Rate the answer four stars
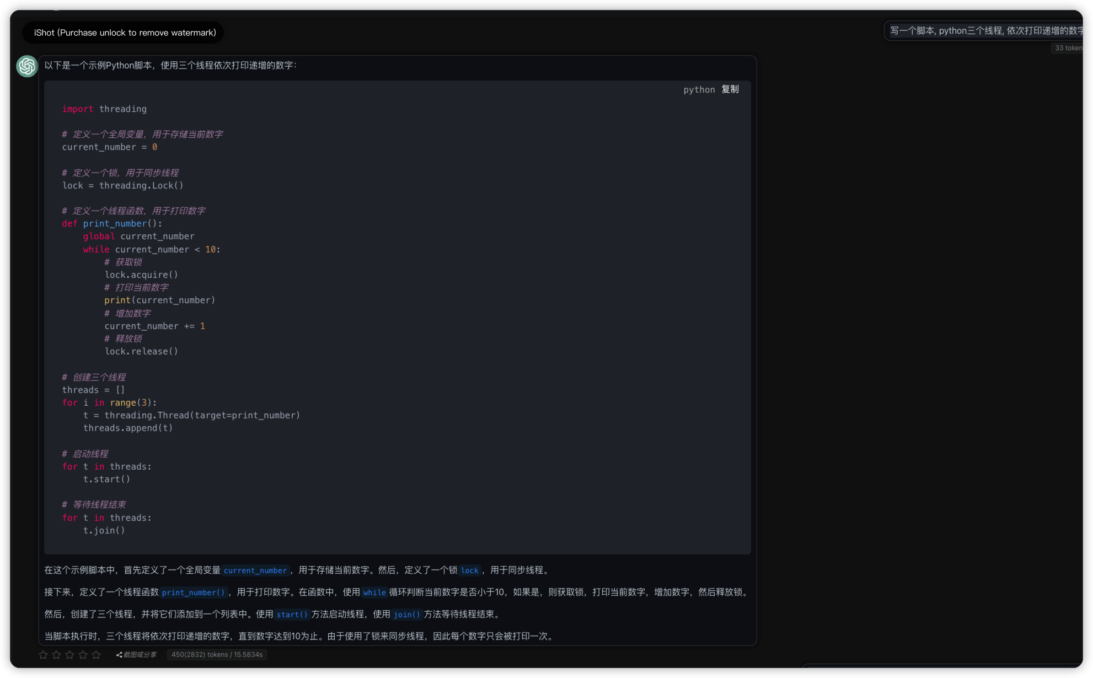Viewport: 1093px width, 678px height. click(x=83, y=655)
